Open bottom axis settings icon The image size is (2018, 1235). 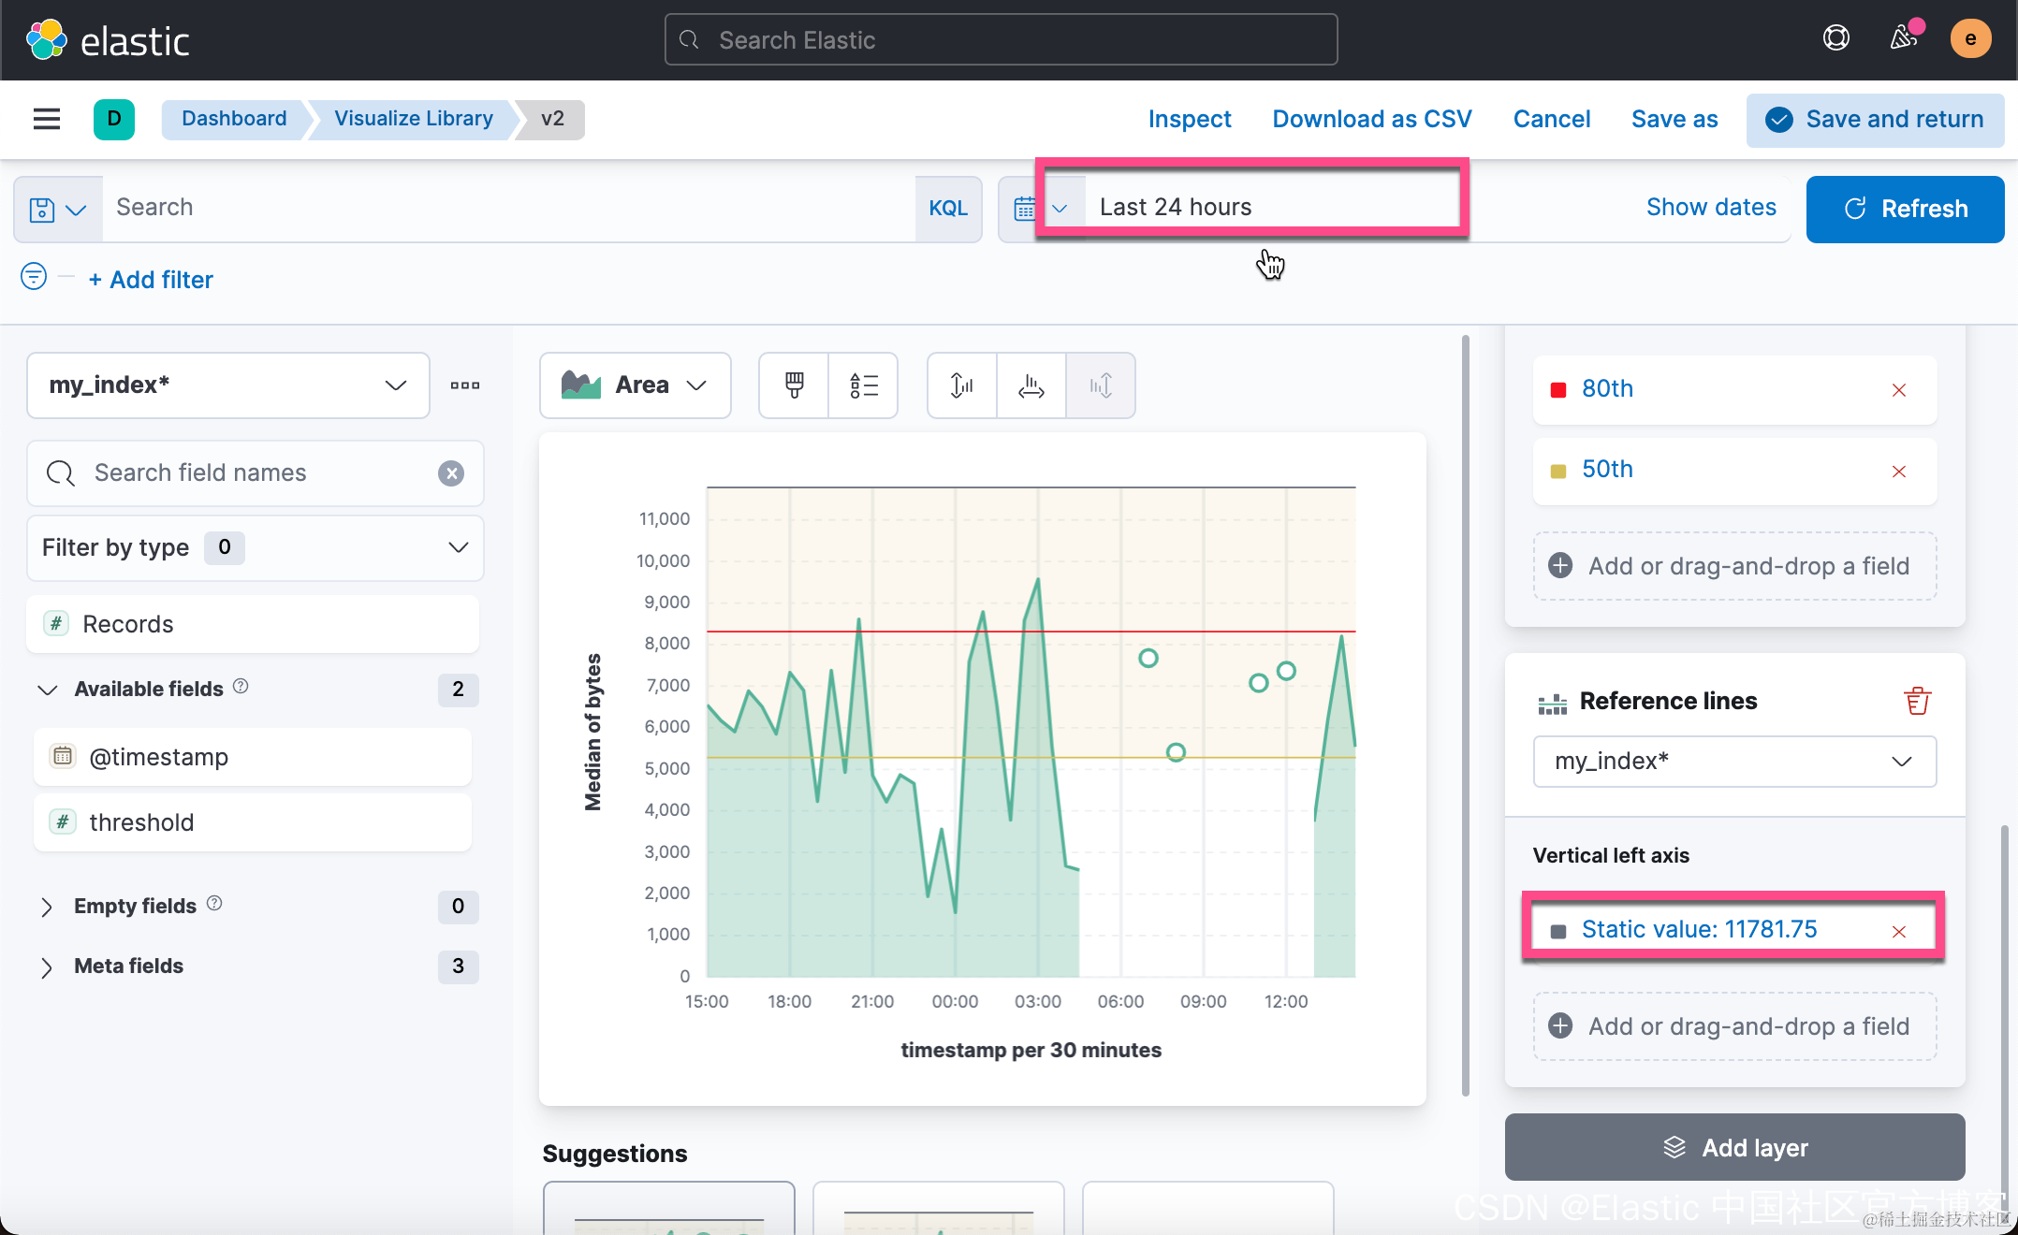pos(1031,385)
